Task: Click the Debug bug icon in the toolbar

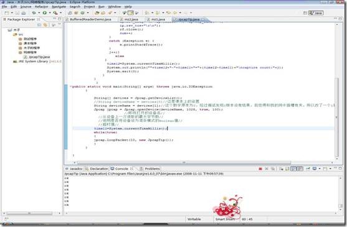Action: (34, 13)
